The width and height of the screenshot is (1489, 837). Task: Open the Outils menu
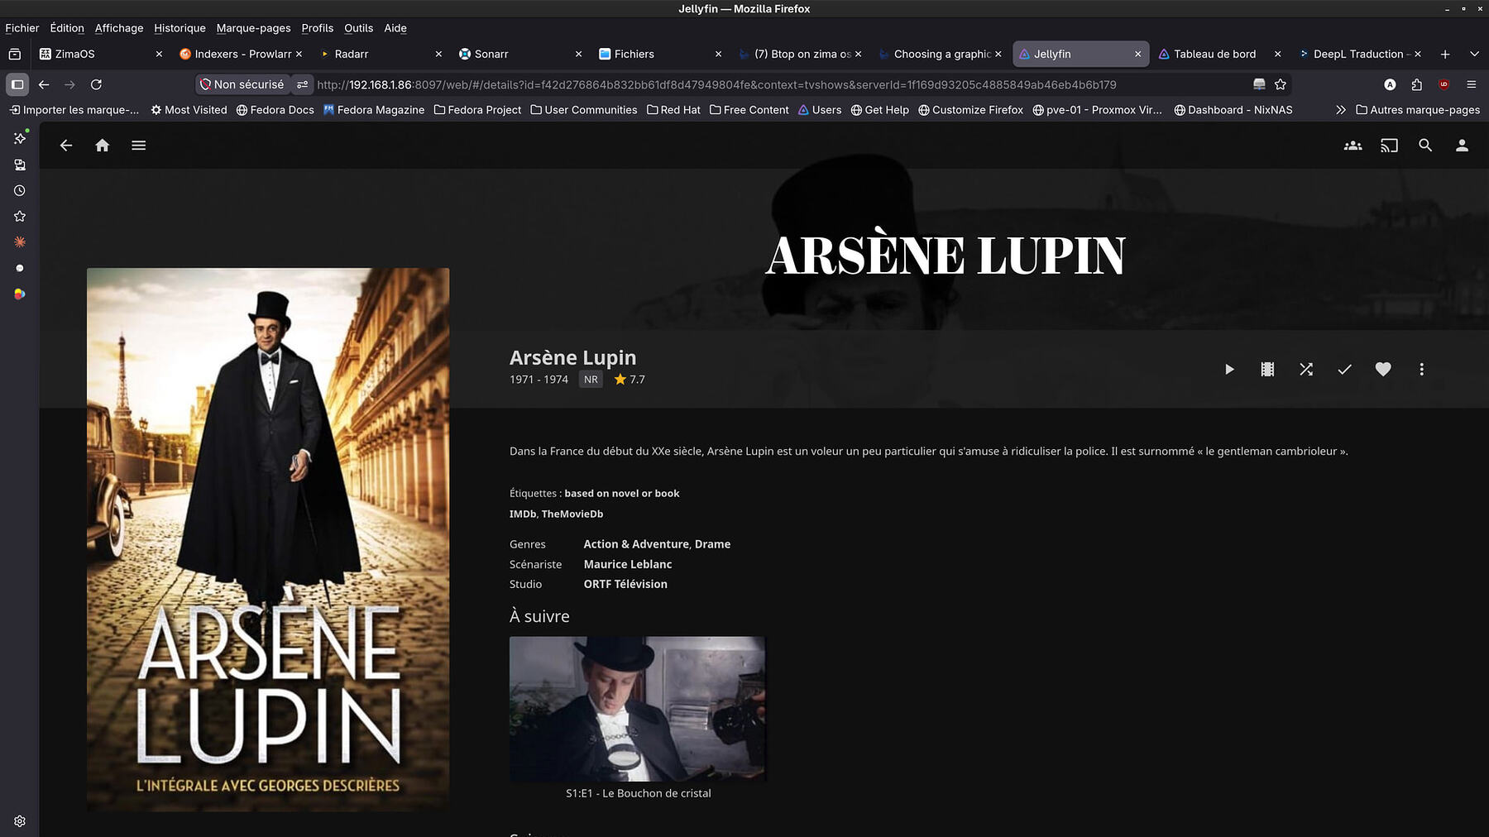pos(359,28)
